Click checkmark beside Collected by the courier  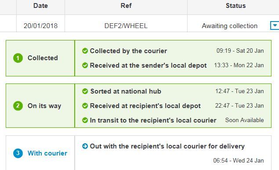pyautogui.click(x=85, y=51)
